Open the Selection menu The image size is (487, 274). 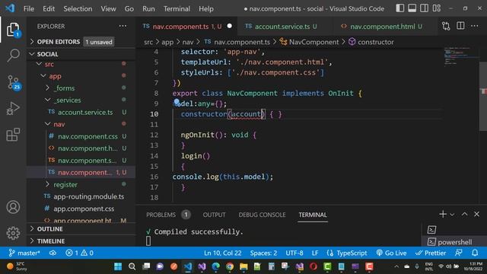(x=78, y=8)
